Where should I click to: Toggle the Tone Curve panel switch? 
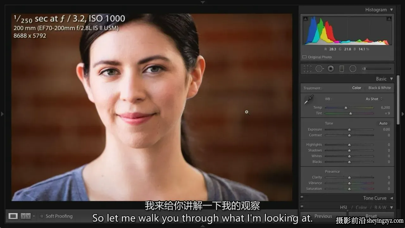[302, 198]
